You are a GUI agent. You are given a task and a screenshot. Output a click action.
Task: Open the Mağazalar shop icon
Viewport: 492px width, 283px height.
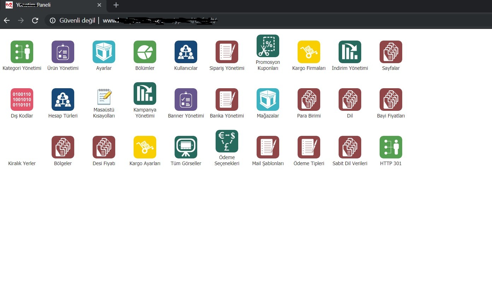click(268, 100)
